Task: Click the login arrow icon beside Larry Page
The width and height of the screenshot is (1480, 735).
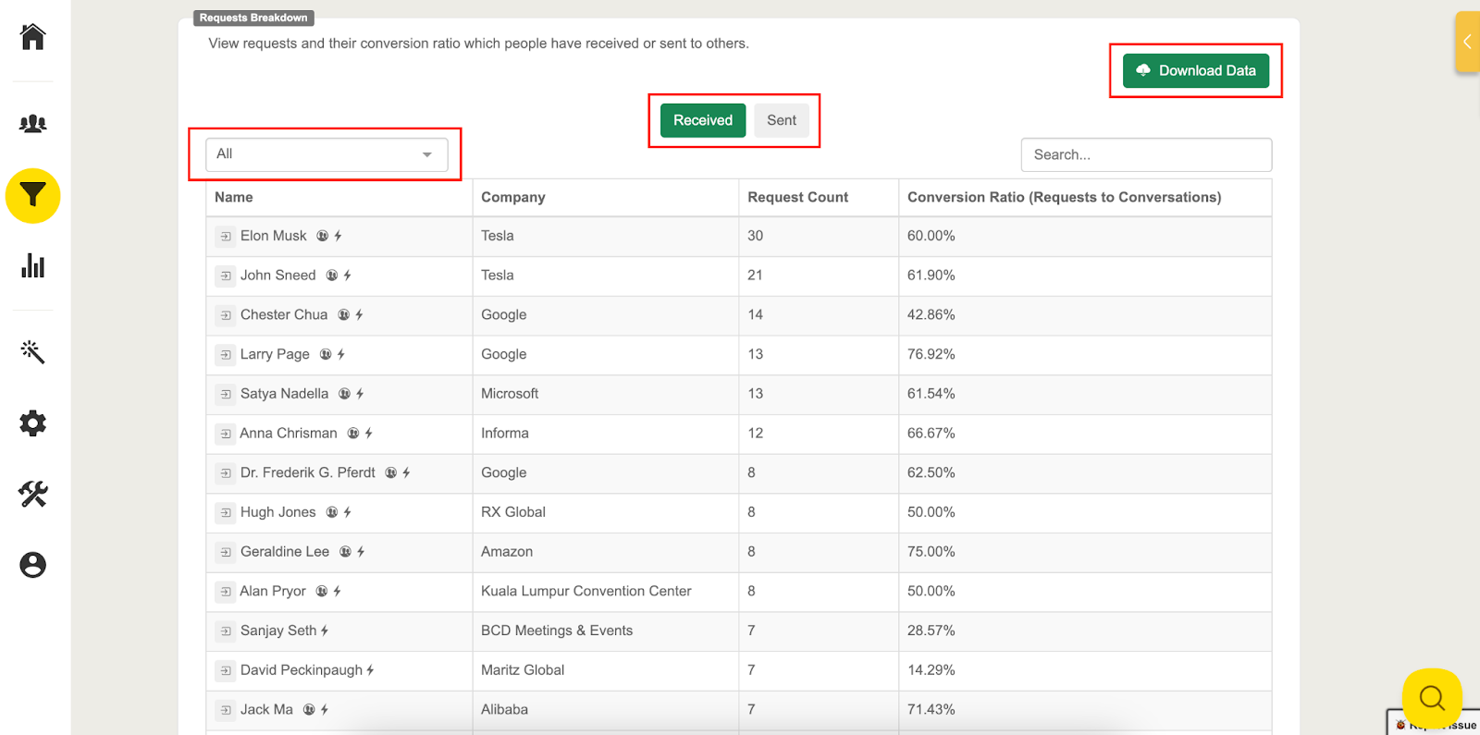Action: [226, 355]
